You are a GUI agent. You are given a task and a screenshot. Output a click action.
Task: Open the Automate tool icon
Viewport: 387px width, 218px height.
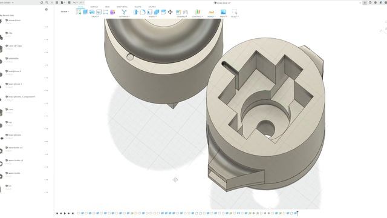click(124, 12)
